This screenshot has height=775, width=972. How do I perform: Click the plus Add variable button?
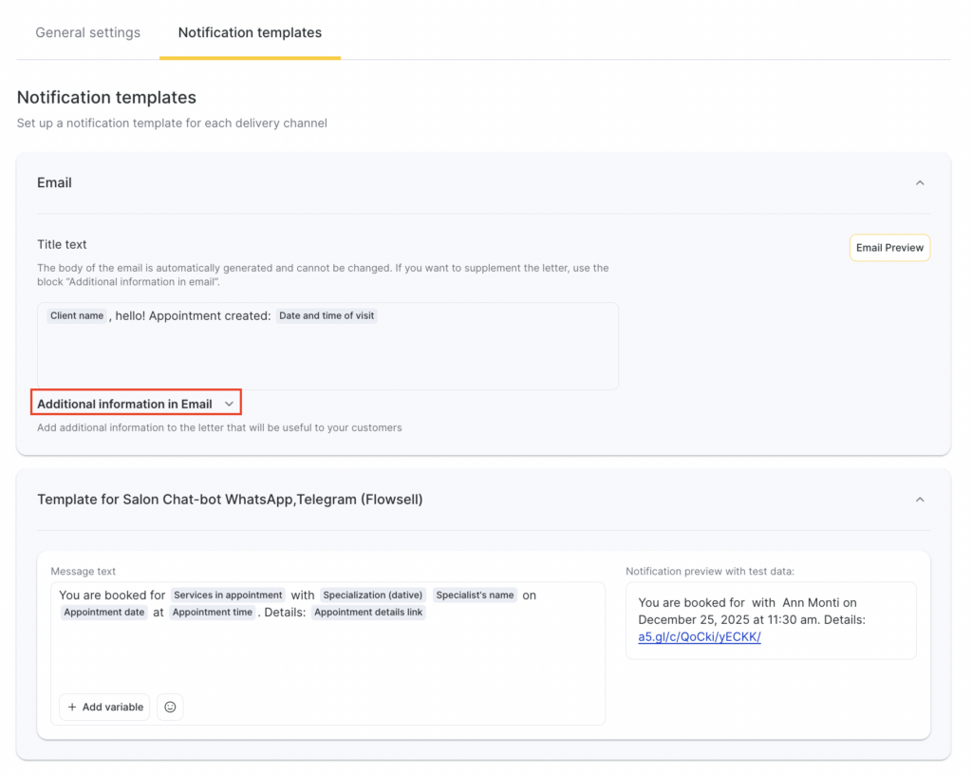point(104,707)
